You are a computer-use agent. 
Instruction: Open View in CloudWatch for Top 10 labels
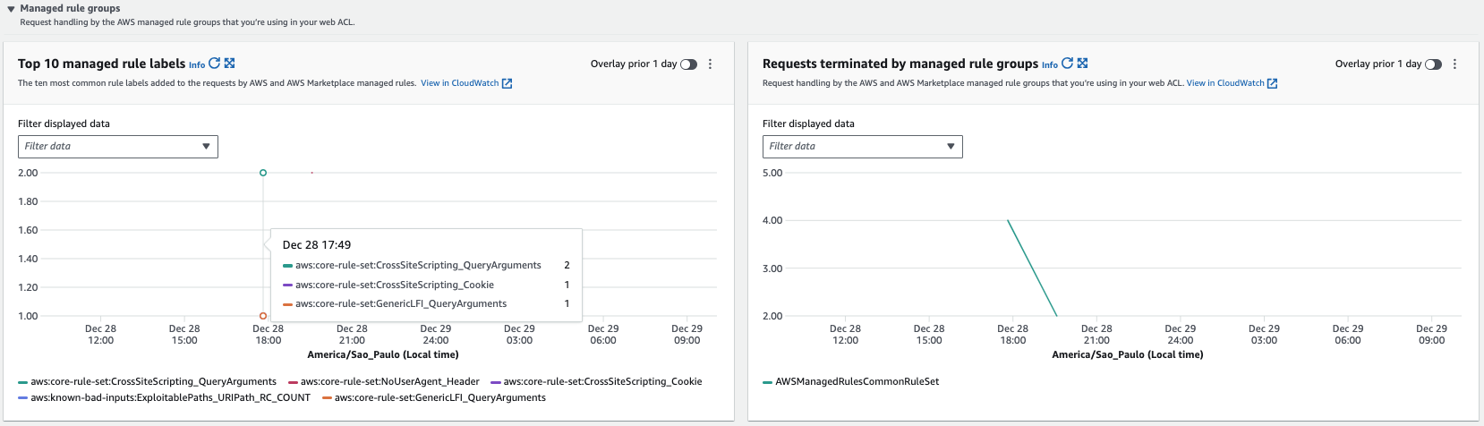click(x=459, y=83)
